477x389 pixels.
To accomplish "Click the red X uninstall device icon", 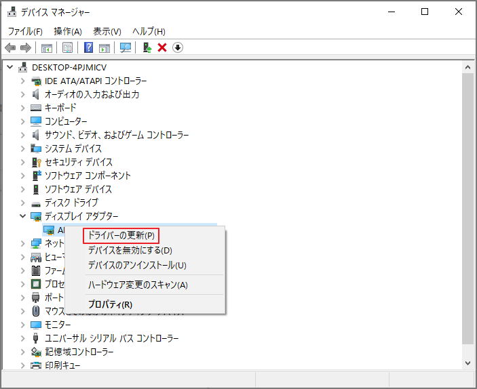I will point(162,47).
